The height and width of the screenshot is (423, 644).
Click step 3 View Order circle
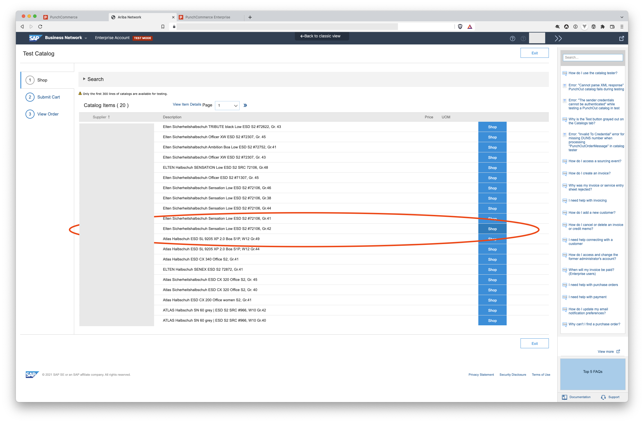(x=30, y=114)
